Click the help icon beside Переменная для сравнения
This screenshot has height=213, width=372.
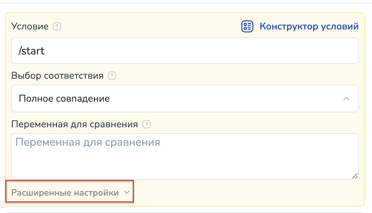[x=147, y=124]
